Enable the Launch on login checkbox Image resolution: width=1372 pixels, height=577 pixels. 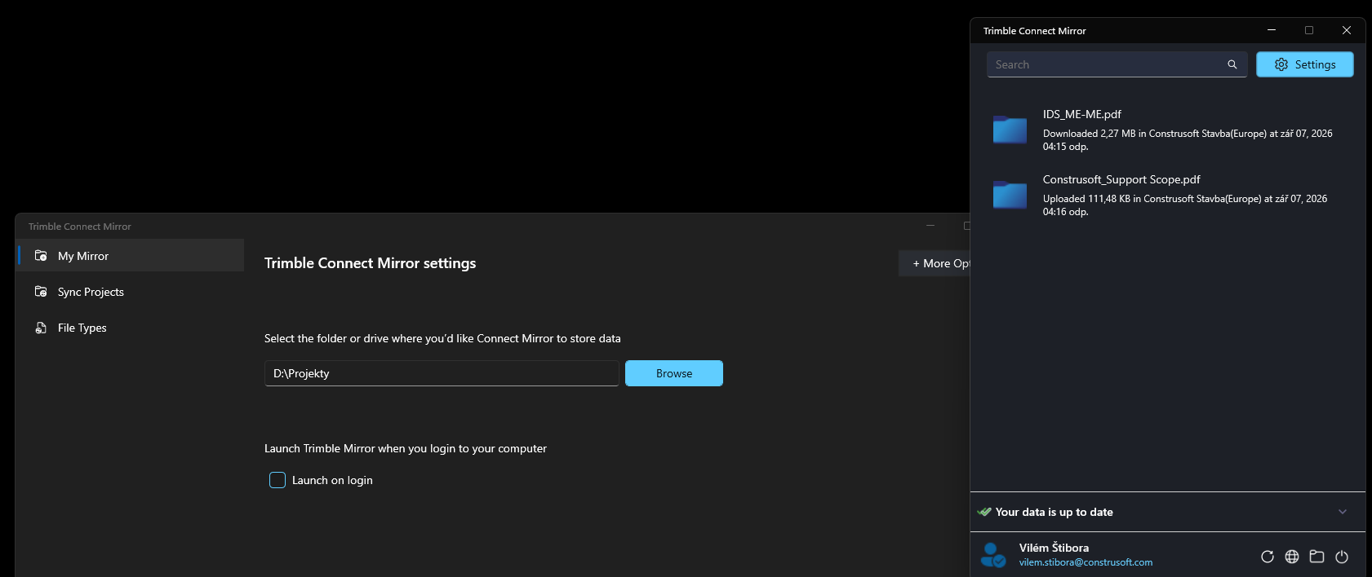pyautogui.click(x=278, y=480)
